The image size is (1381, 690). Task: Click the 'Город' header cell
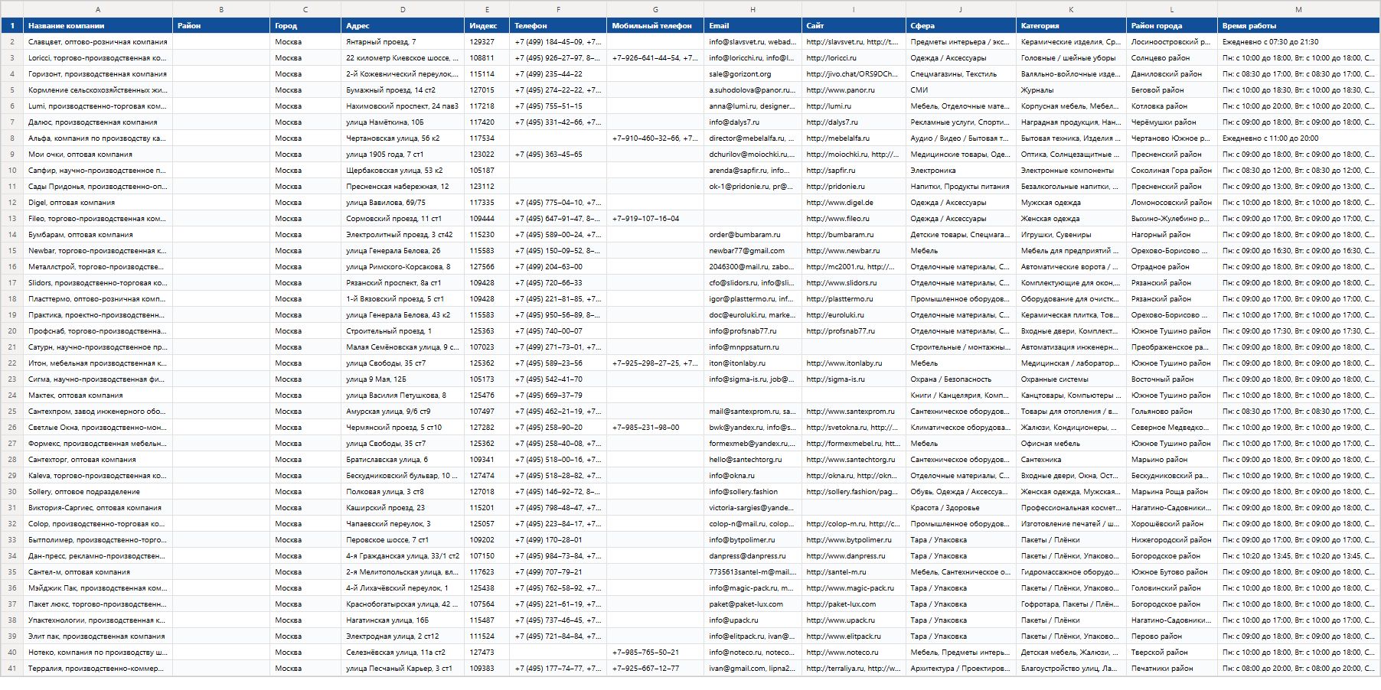305,25
